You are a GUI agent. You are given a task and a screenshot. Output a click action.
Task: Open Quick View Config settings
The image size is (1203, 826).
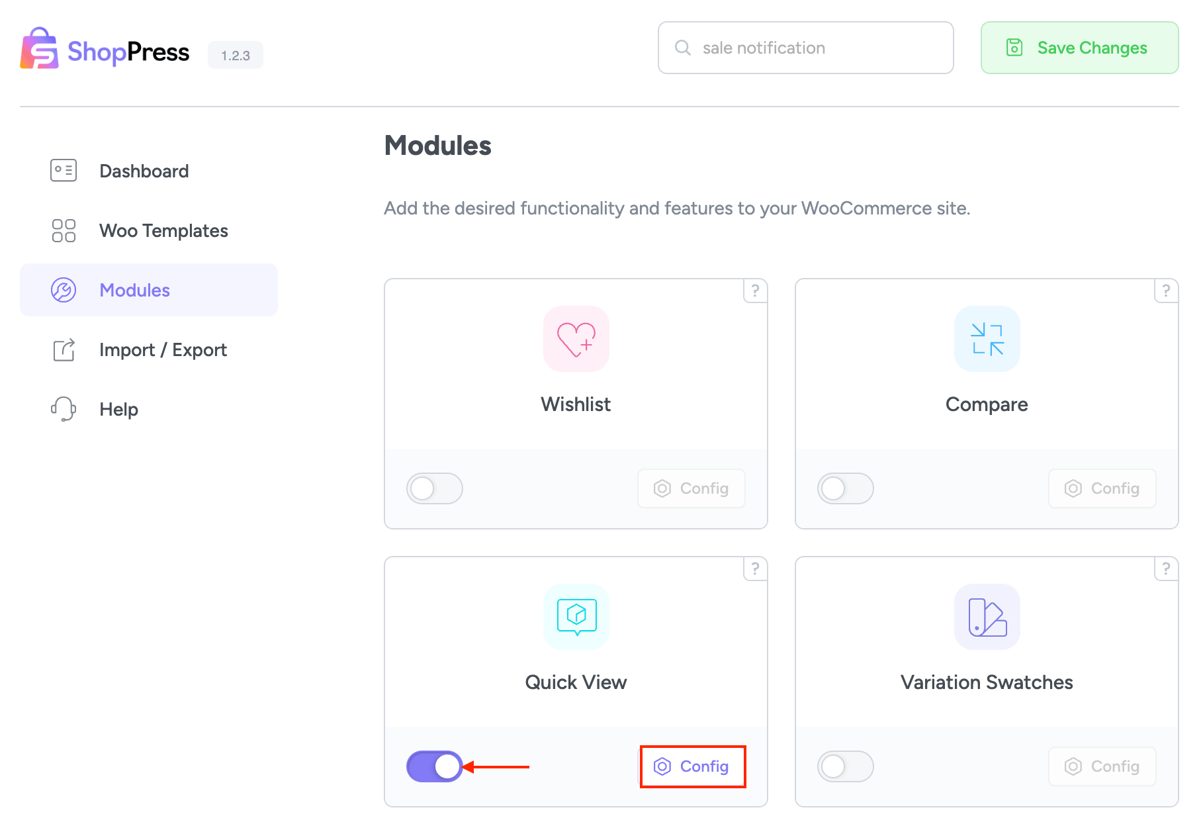tap(692, 766)
